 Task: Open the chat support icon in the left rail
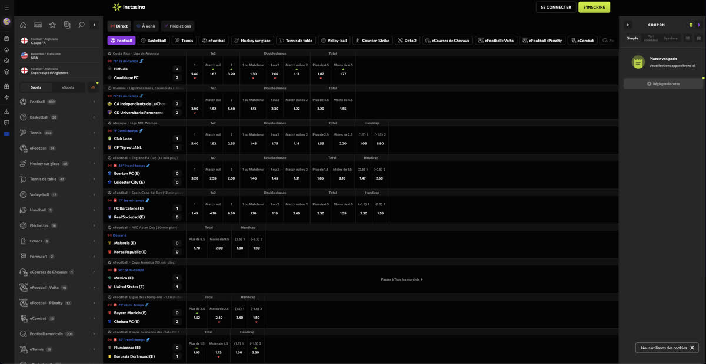[6, 123]
